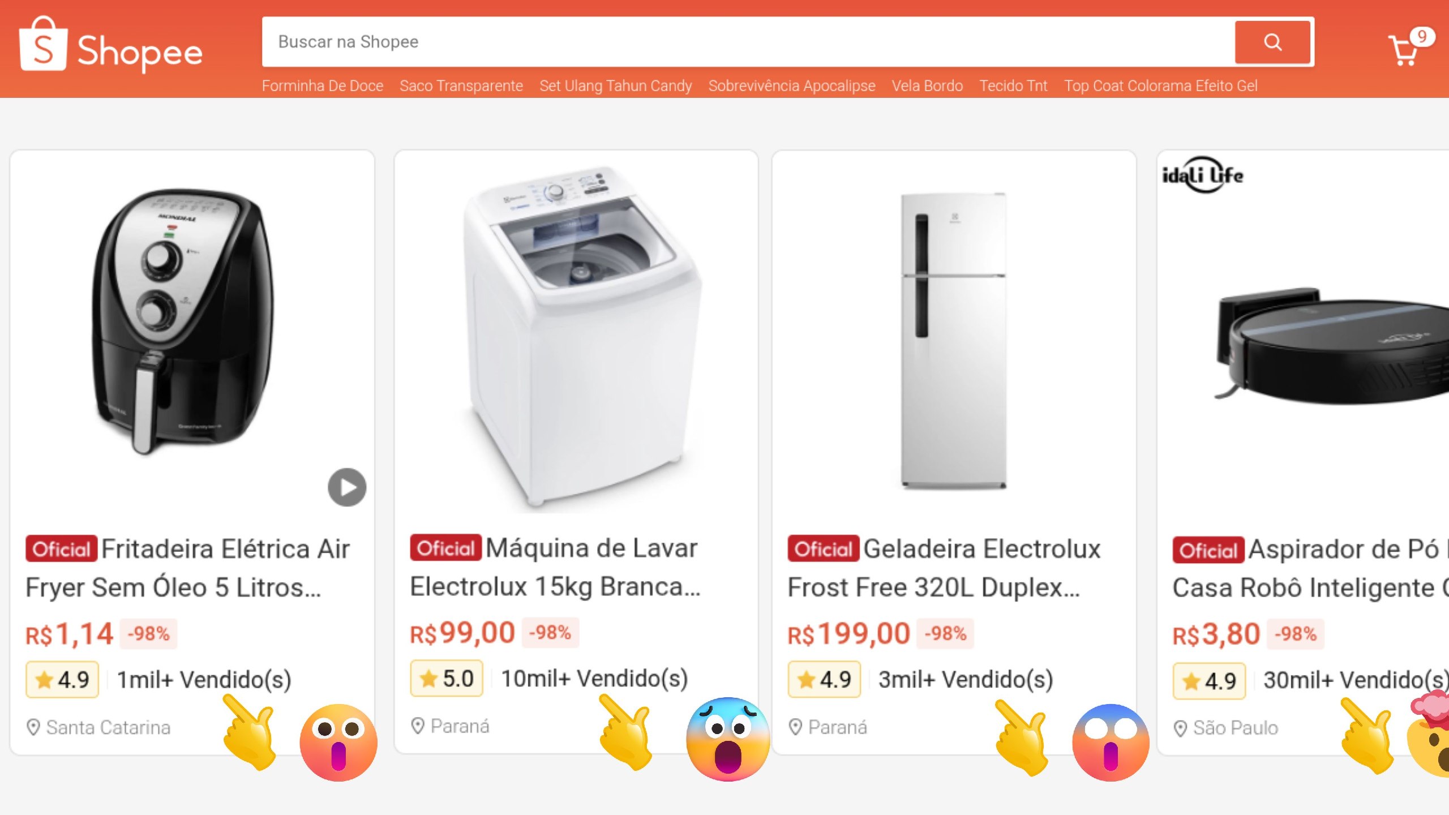The image size is (1449, 815).
Task: Play the air fryer product video
Action: (347, 487)
